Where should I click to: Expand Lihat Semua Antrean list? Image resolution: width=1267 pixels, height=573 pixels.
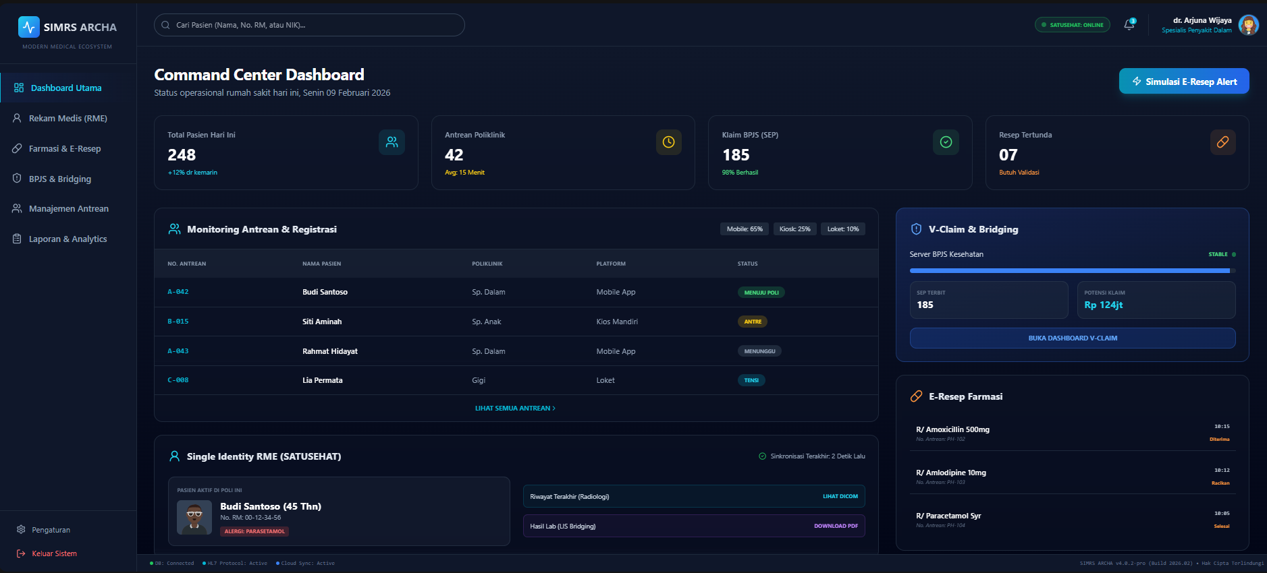coord(515,409)
